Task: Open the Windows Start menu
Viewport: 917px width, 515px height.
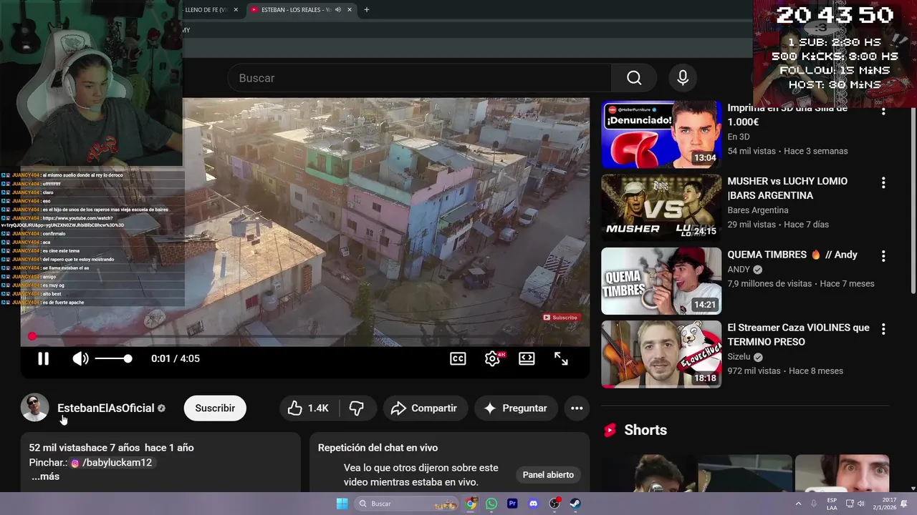Action: click(x=342, y=504)
